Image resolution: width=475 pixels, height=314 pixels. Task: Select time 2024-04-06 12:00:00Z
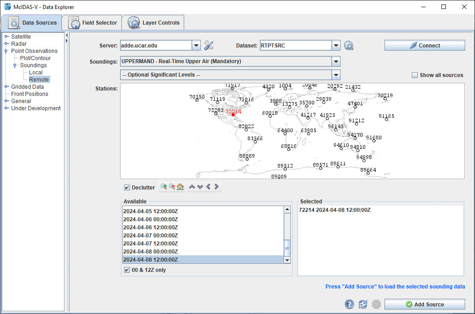(x=203, y=228)
